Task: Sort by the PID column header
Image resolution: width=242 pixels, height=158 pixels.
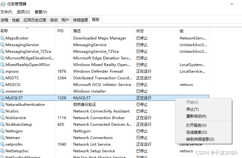Action: (x=63, y=31)
